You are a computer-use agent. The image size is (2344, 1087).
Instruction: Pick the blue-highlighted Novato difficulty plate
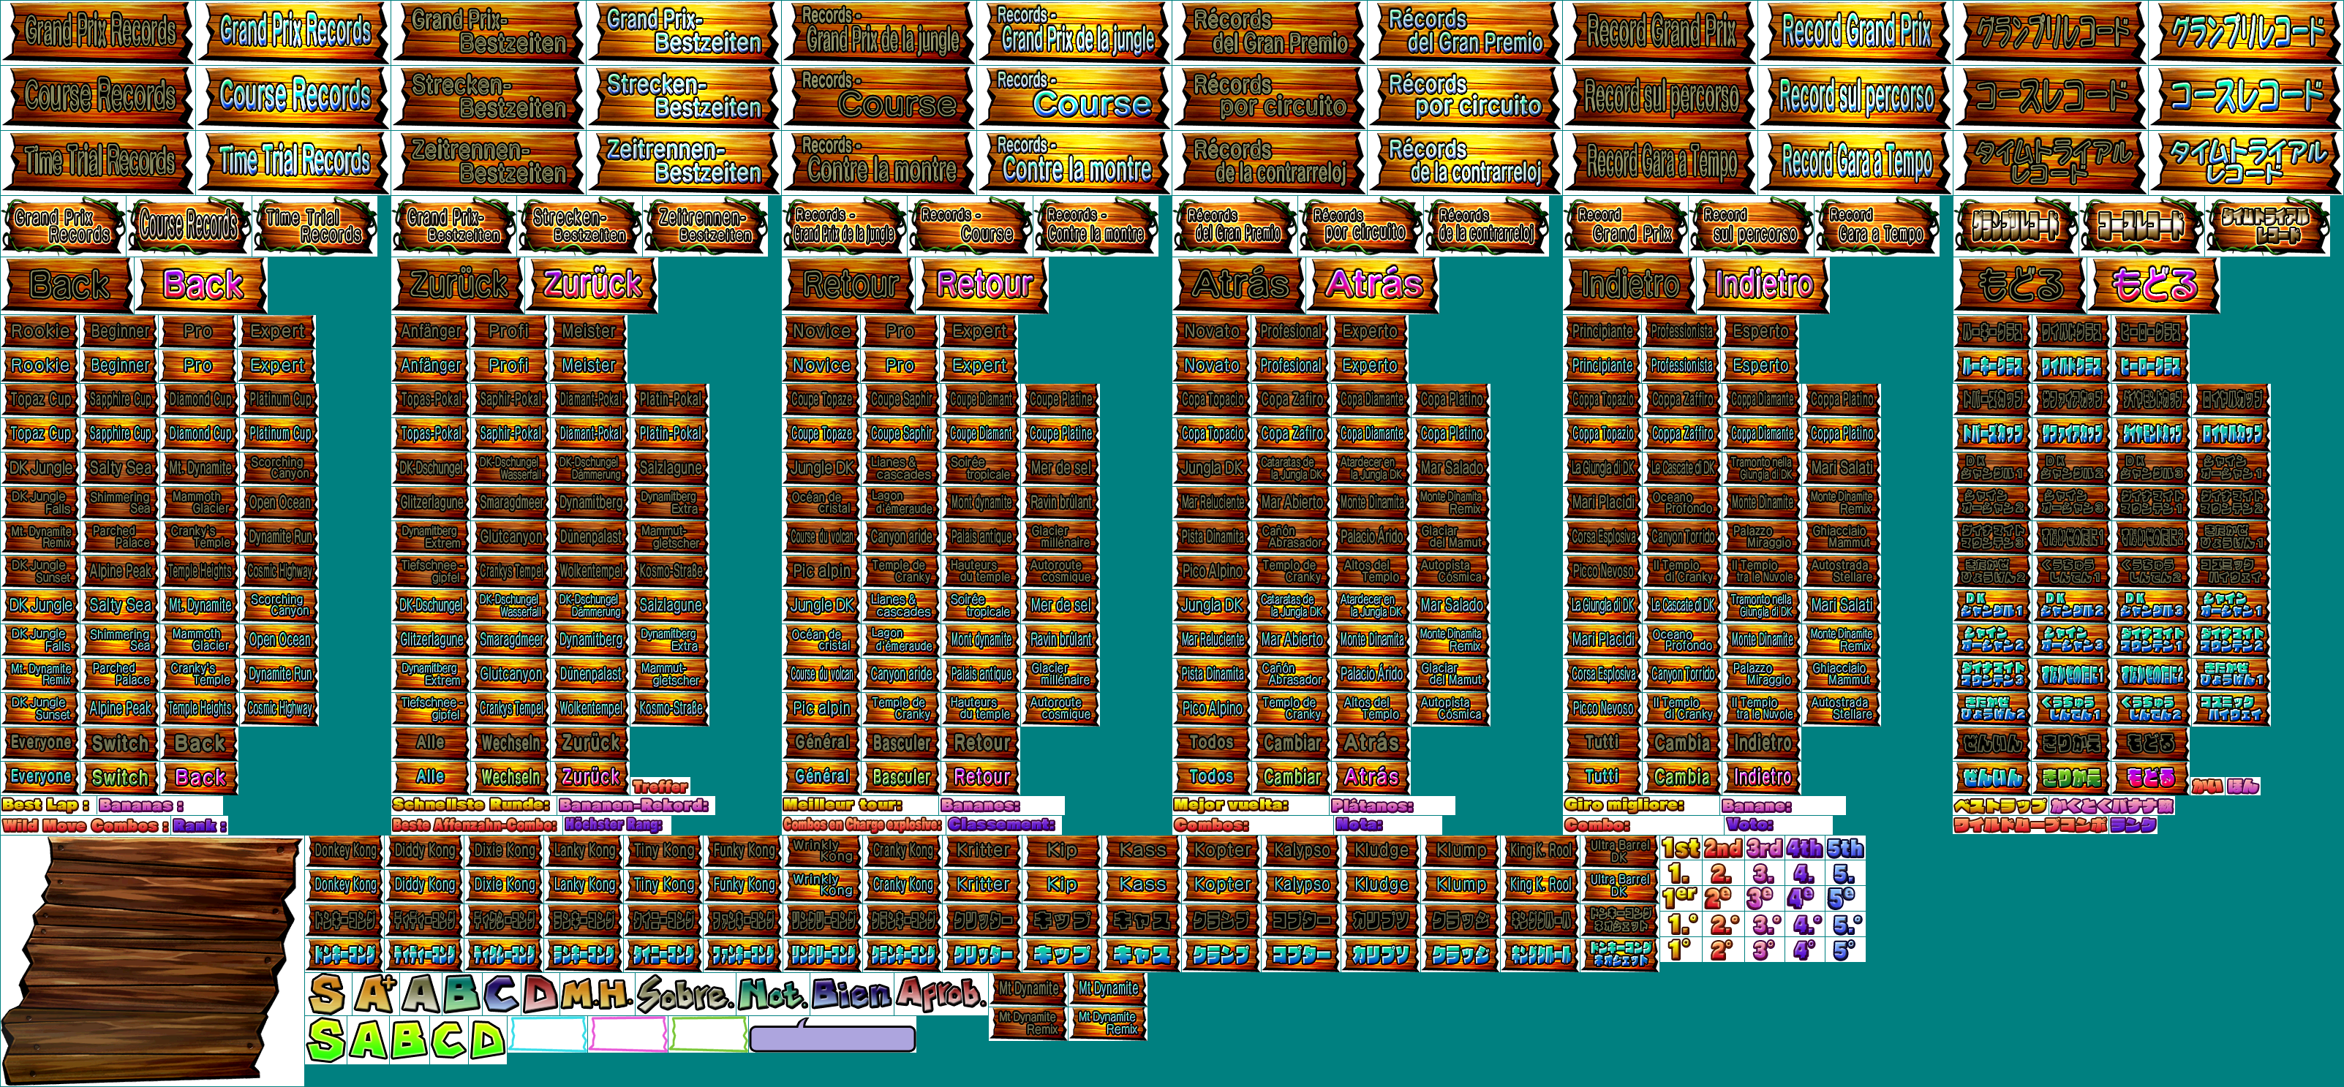tap(1212, 366)
